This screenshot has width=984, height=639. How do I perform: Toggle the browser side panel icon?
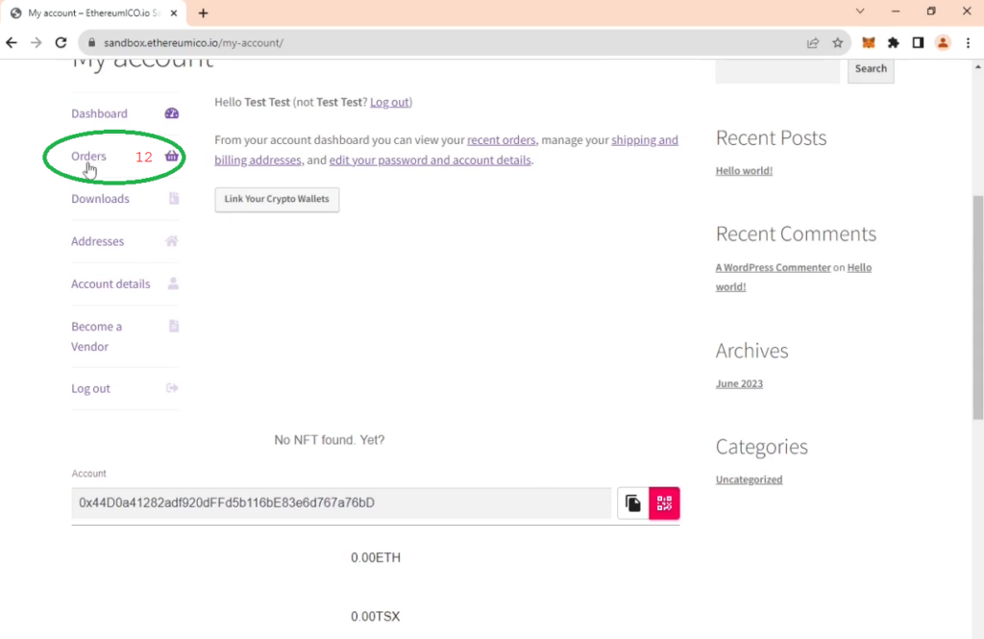coord(918,43)
